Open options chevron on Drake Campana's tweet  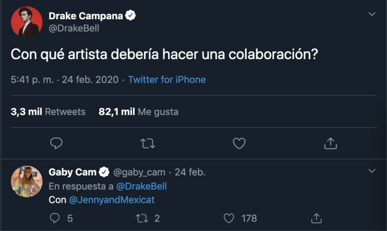click(372, 14)
